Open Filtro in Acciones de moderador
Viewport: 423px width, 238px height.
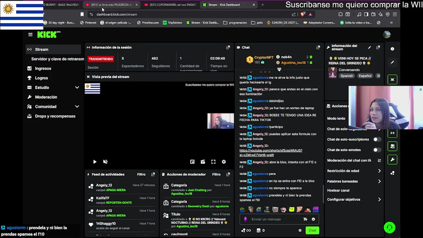coord(216,175)
